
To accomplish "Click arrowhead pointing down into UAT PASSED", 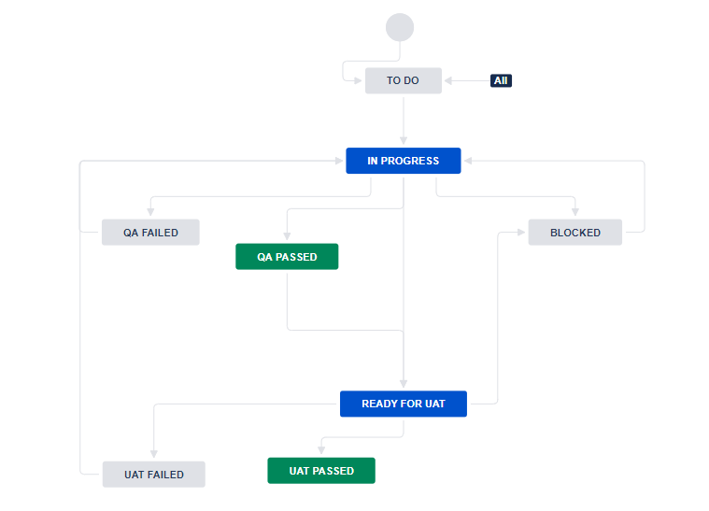I will [321, 452].
